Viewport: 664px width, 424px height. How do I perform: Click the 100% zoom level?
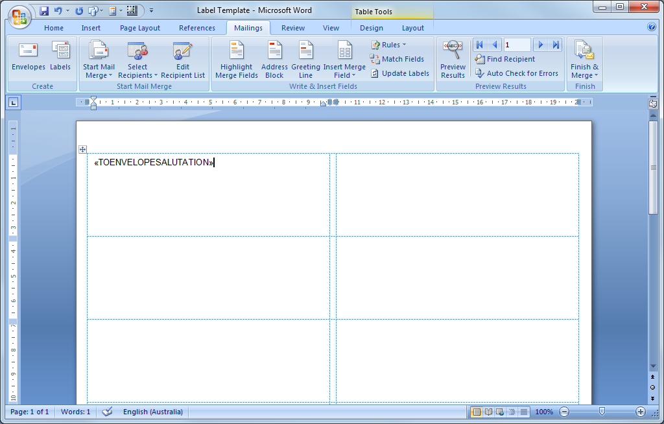(544, 412)
